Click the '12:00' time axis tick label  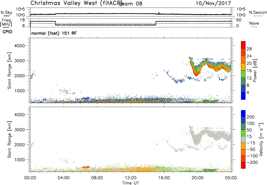(130, 178)
